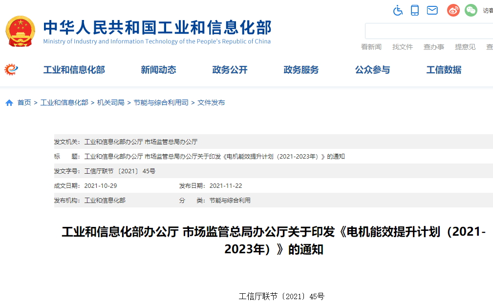Click inside the search input box

click(x=429, y=30)
